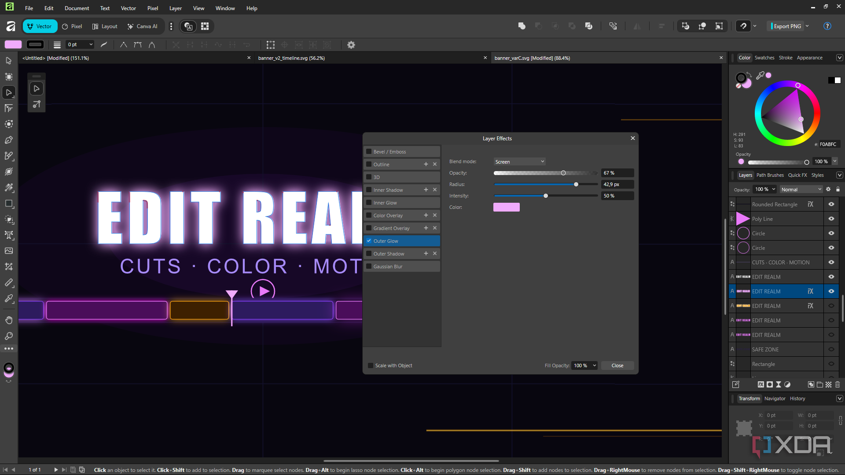Open the stroke width 0 pt dropdown
The image size is (845, 475).
(x=80, y=44)
